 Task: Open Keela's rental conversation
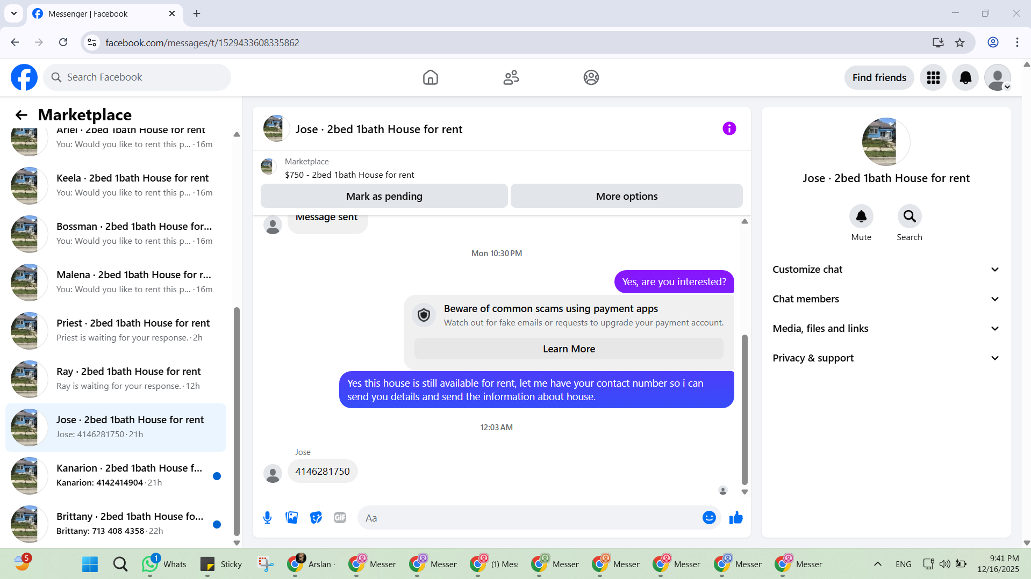coord(116,185)
